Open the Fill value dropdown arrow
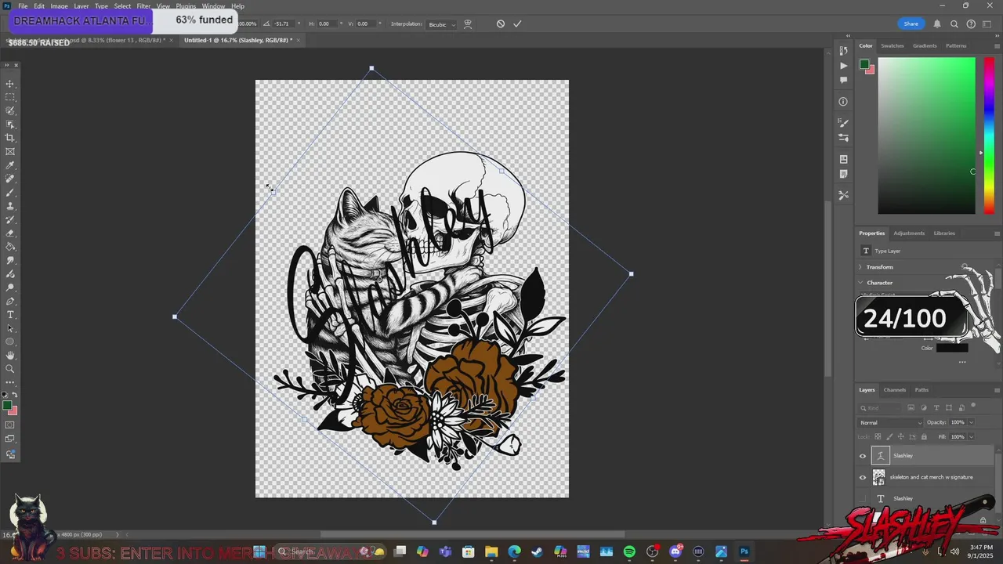 (971, 436)
